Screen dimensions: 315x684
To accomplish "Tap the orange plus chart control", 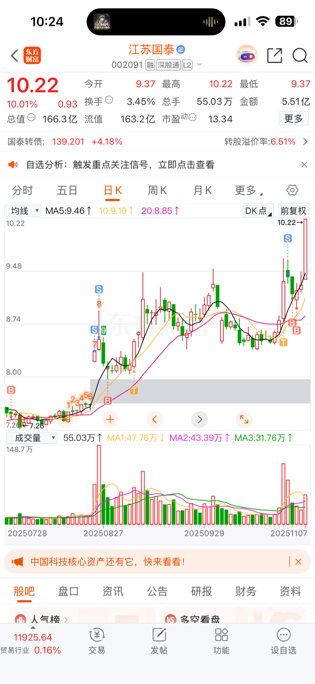I will (x=110, y=419).
